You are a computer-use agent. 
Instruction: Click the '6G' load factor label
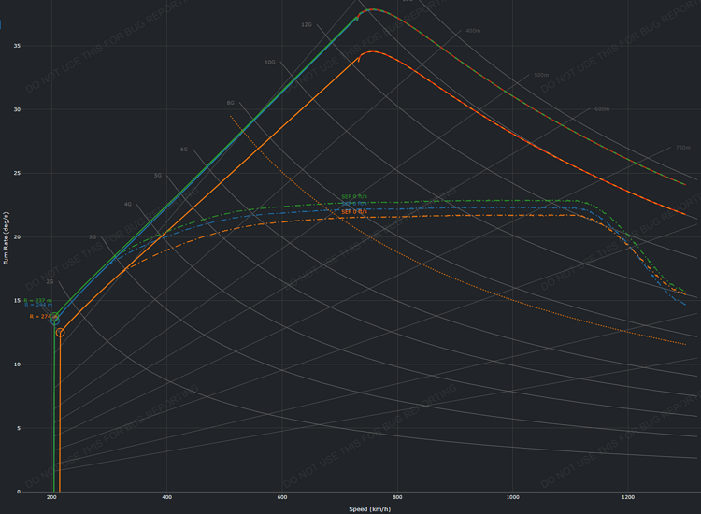click(184, 150)
